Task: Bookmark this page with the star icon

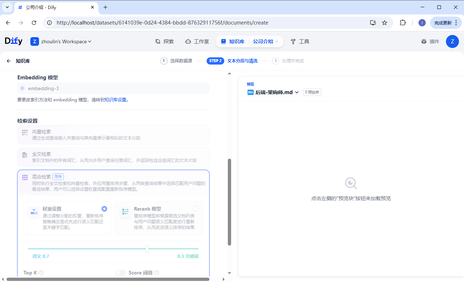Action: pos(385,23)
